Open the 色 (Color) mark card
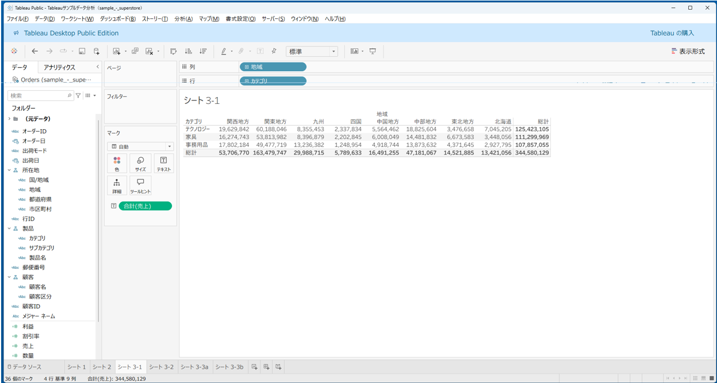717x383 pixels. click(117, 164)
